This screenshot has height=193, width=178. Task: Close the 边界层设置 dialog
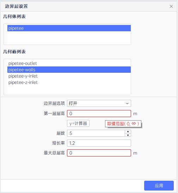tap(171, 6)
